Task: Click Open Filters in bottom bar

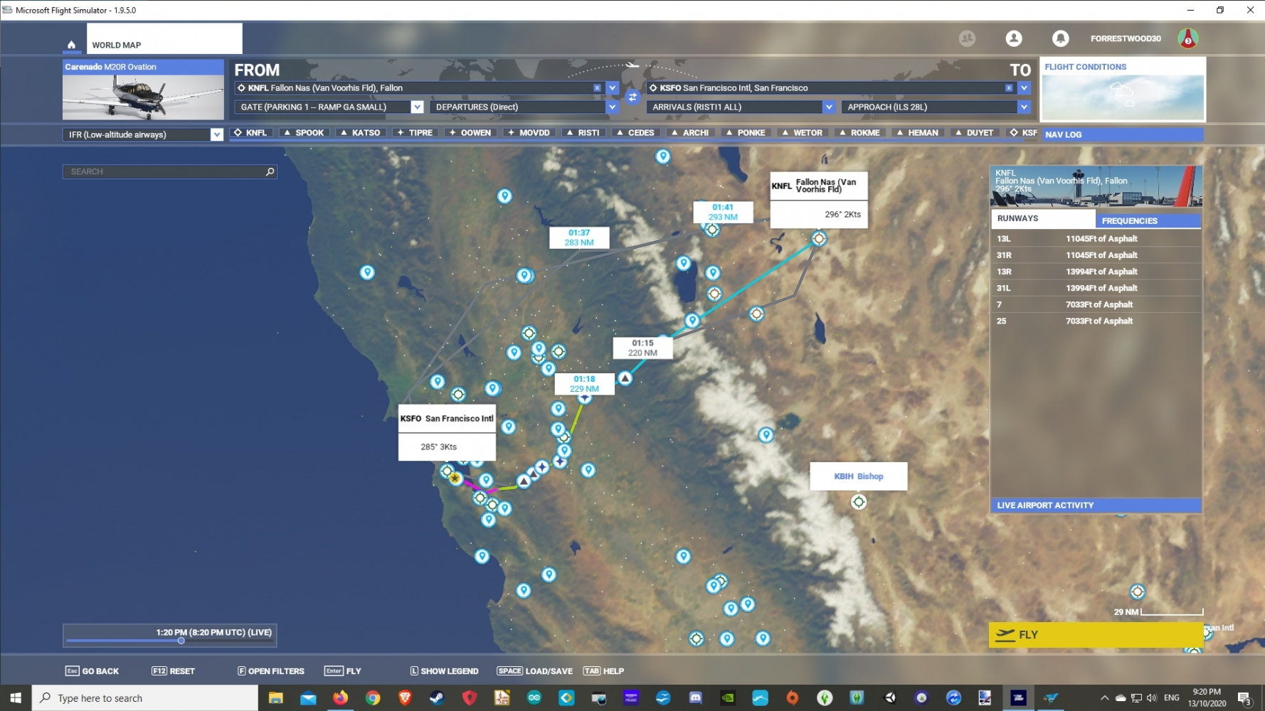Action: 270,671
